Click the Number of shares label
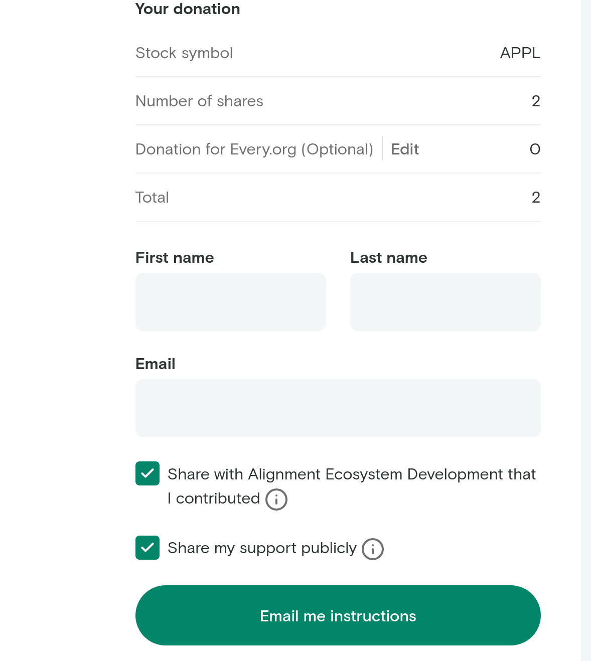 tap(199, 101)
